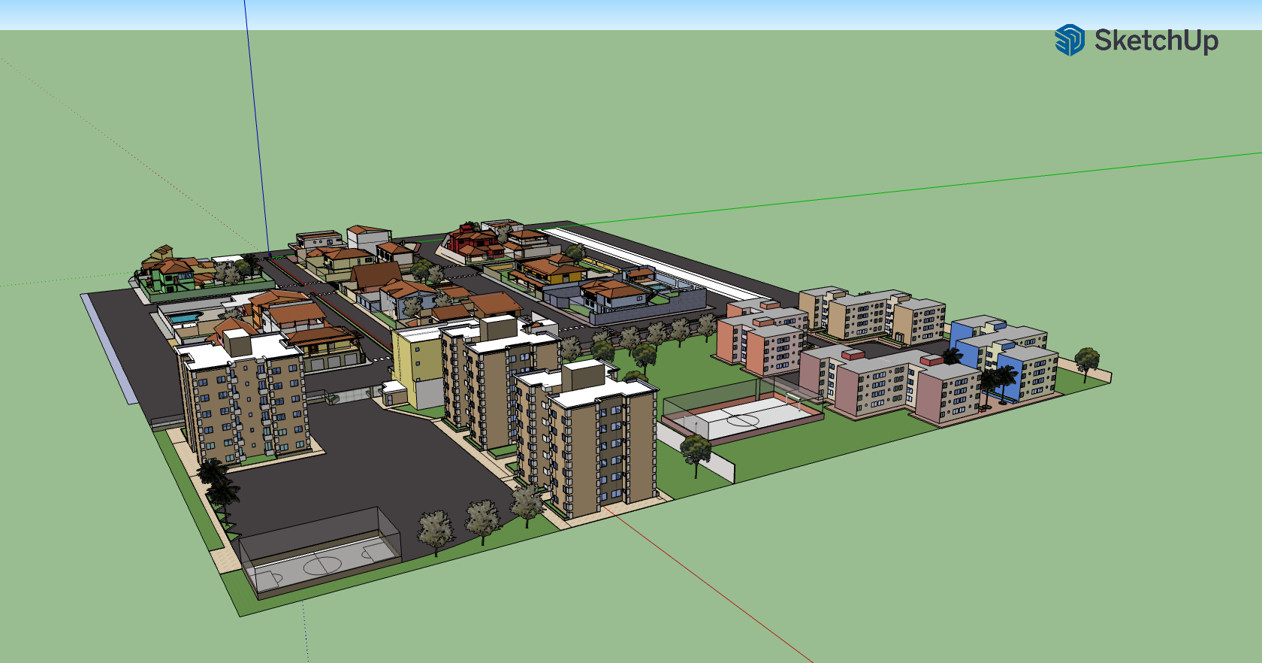Select the white sports court with net
This screenshot has height=663, width=1262.
coord(740,416)
